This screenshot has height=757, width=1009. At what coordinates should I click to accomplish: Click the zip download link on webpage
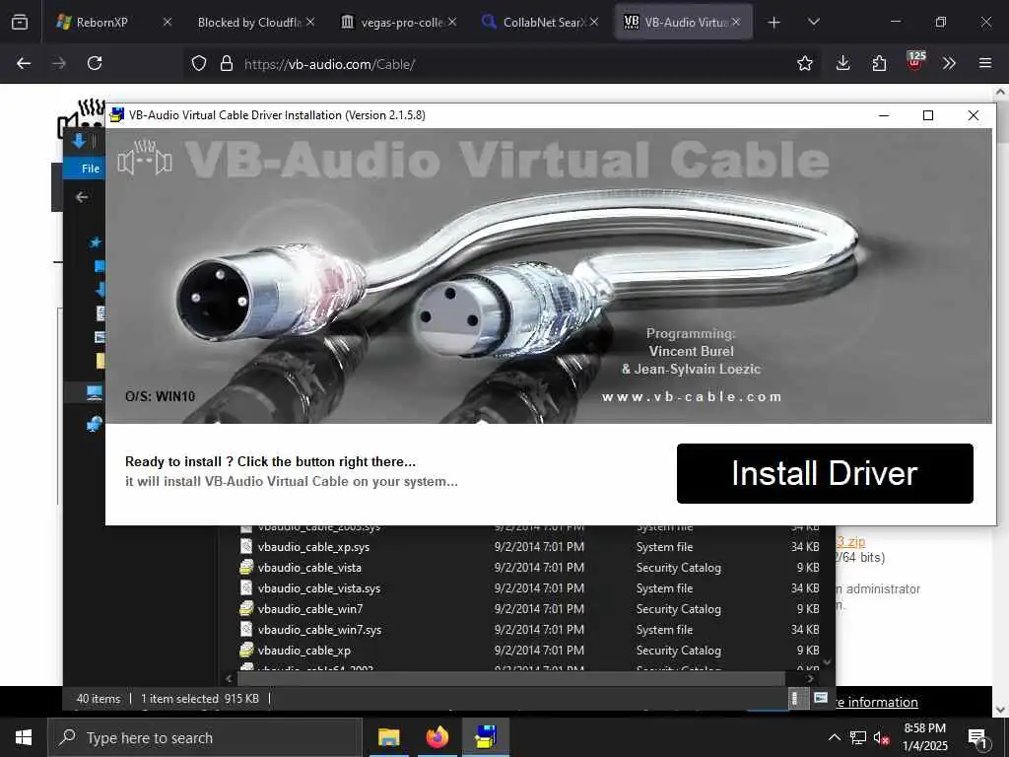click(850, 541)
